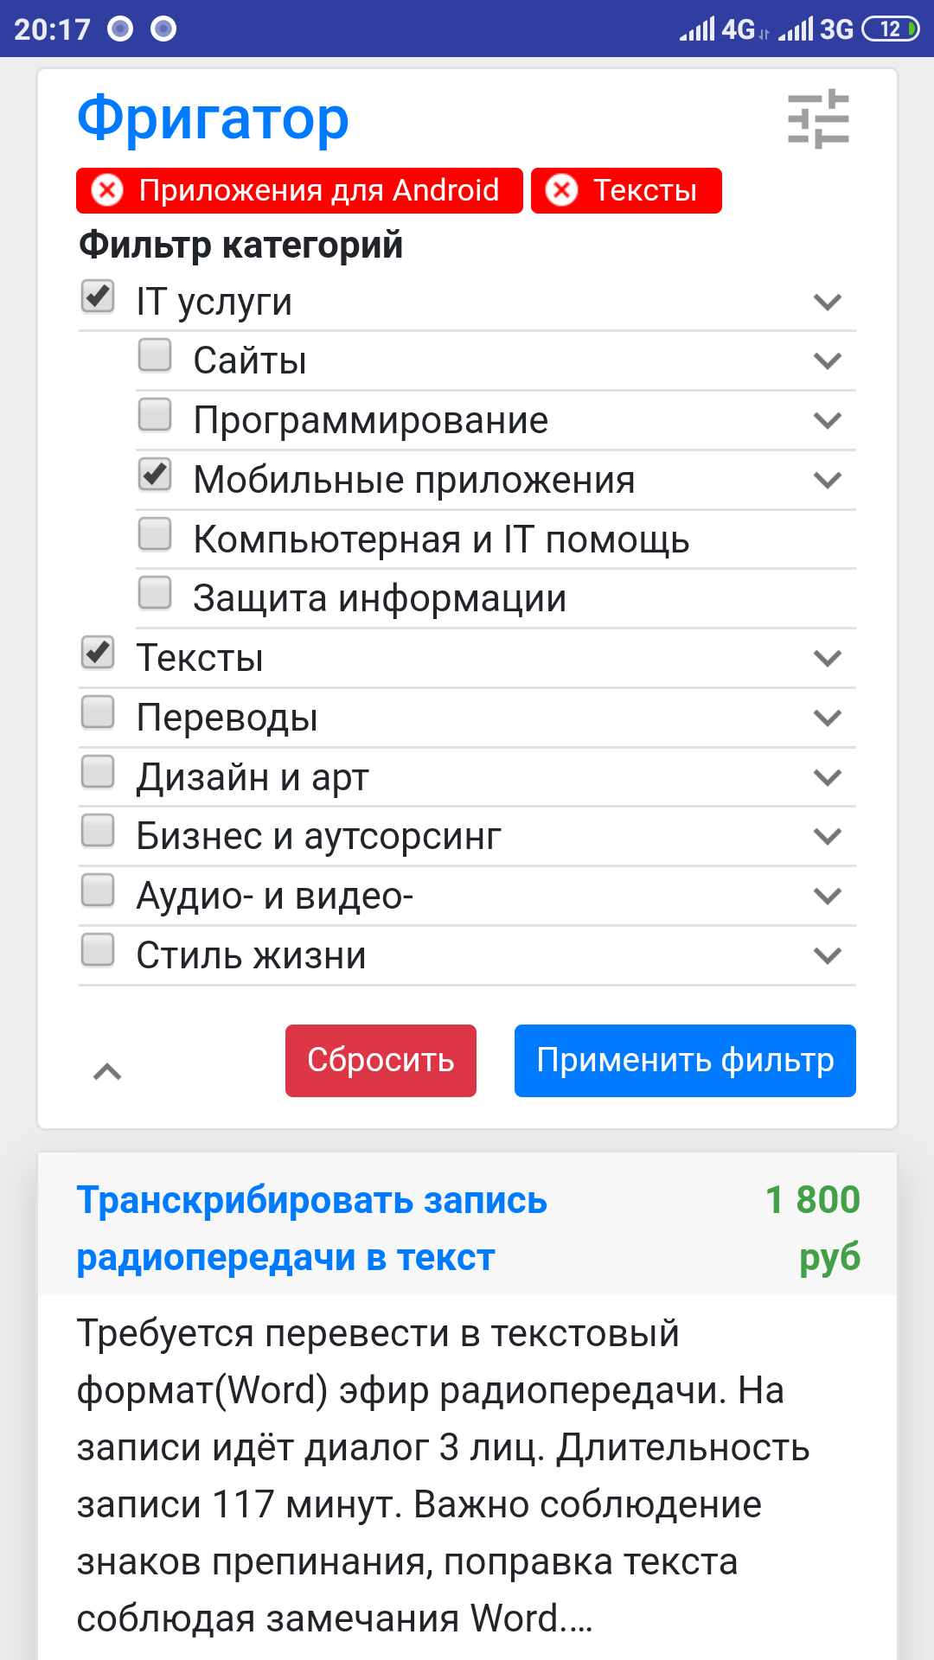
Task: Select the Бизнес и аутсорсинг category label
Action: [318, 837]
